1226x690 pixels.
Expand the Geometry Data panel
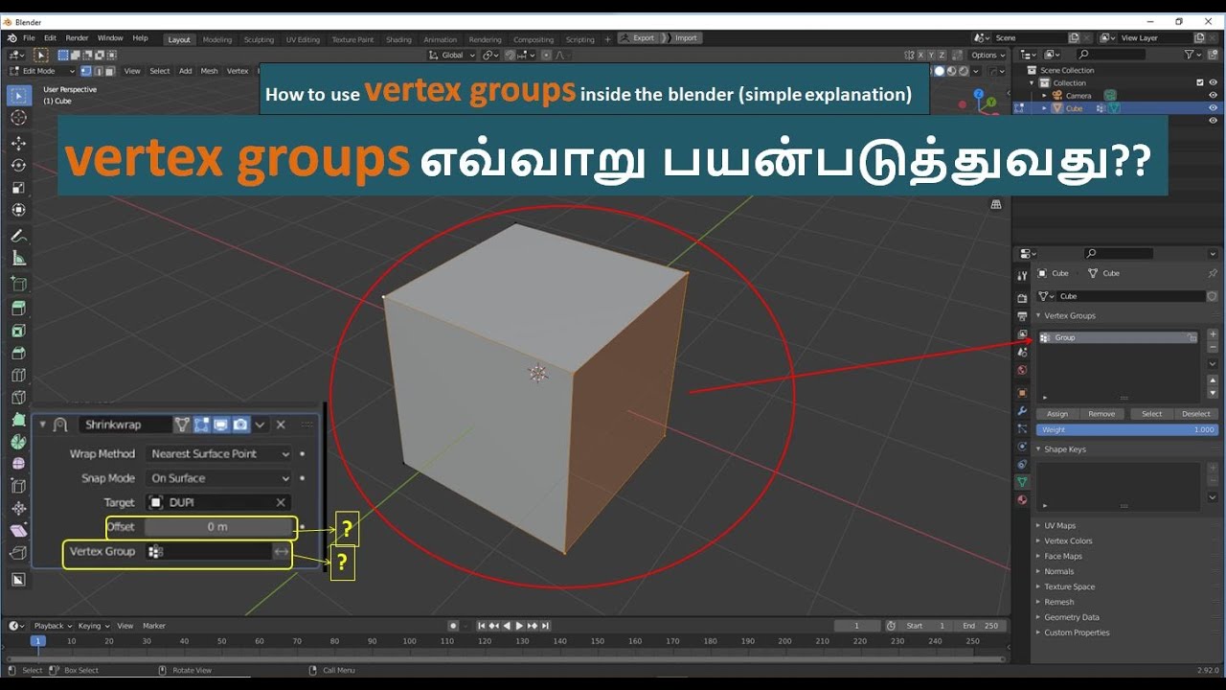(1071, 617)
